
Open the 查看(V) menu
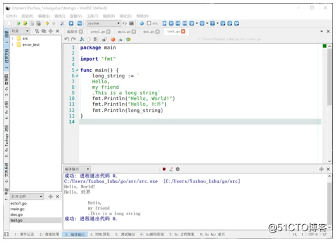click(76, 16)
